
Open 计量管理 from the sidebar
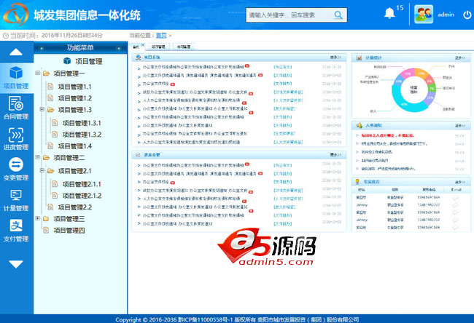point(16,199)
